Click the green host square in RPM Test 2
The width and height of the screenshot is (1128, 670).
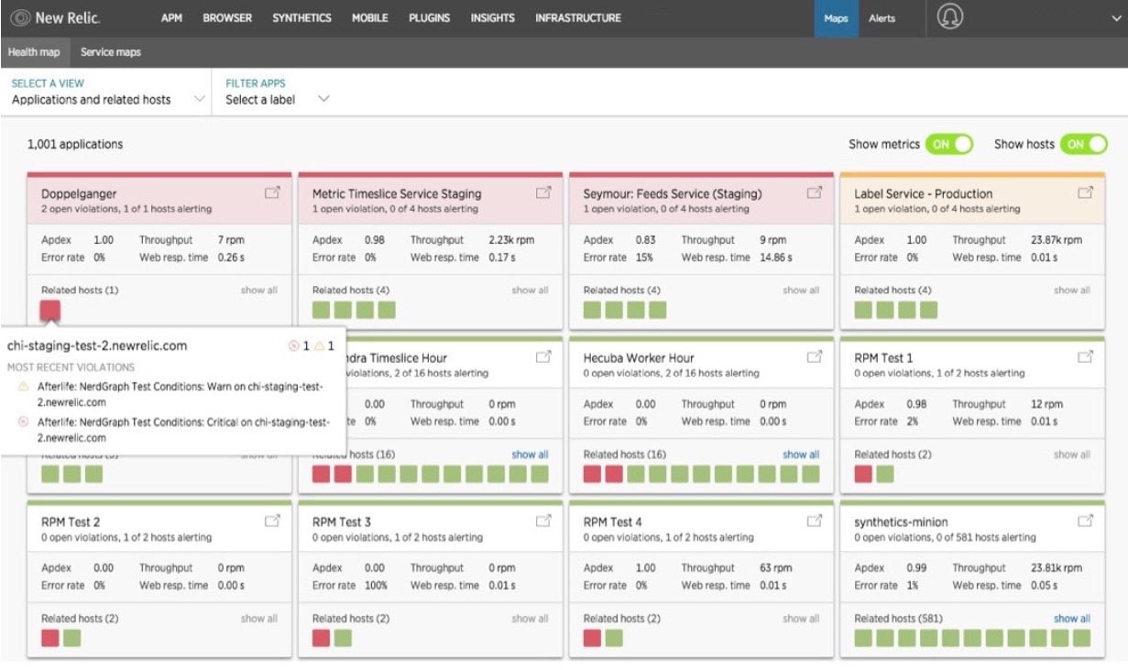click(x=71, y=638)
